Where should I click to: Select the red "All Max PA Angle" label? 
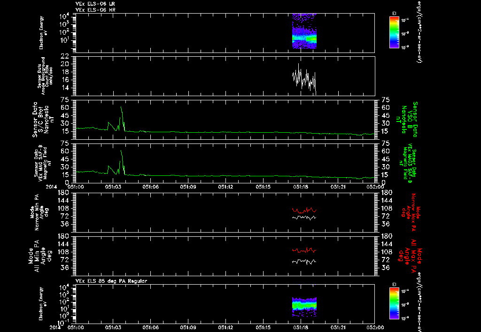[x=411, y=256]
